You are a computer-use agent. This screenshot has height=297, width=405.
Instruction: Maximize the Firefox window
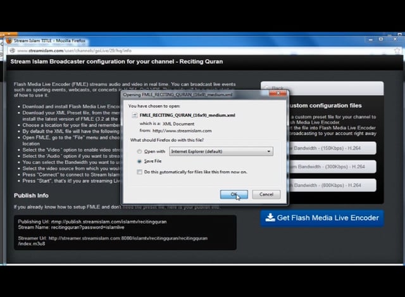381,39
